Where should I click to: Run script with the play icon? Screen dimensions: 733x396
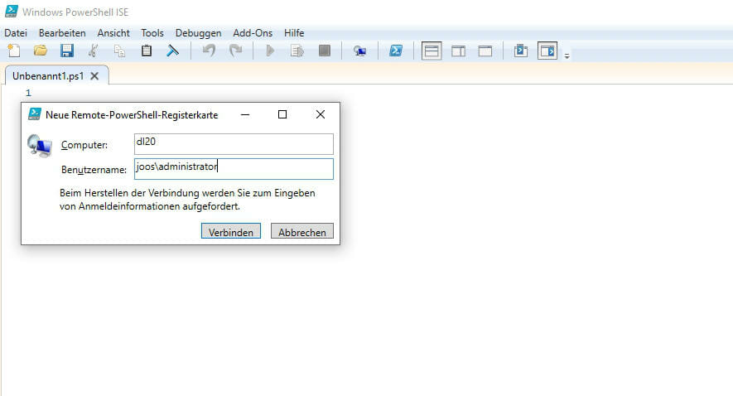270,51
